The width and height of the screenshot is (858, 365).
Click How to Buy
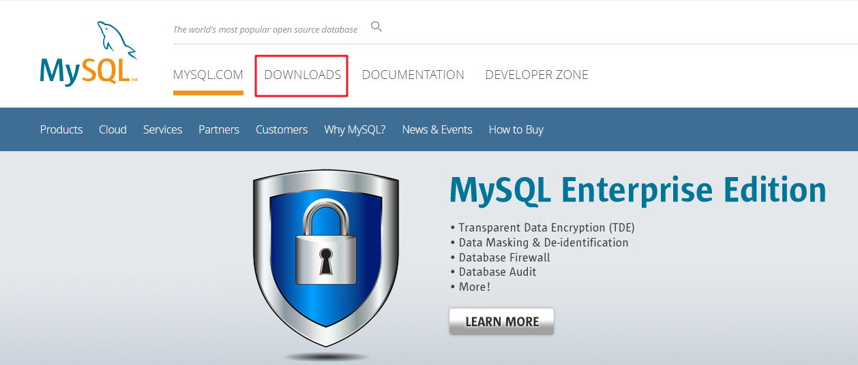coord(516,129)
